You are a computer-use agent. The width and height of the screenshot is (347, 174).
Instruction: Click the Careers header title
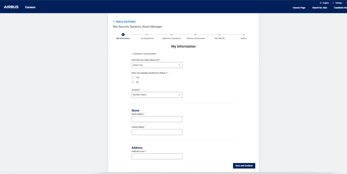[x=30, y=7]
